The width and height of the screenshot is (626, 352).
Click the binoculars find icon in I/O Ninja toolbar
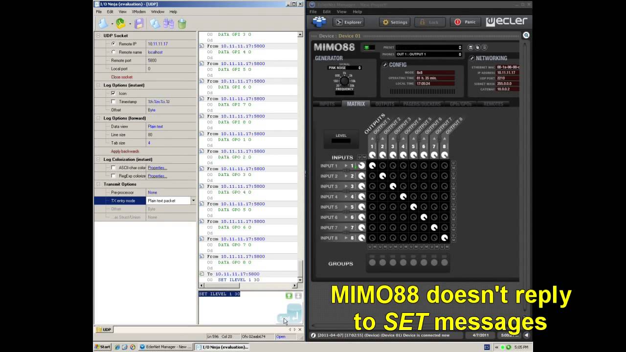tap(169, 23)
